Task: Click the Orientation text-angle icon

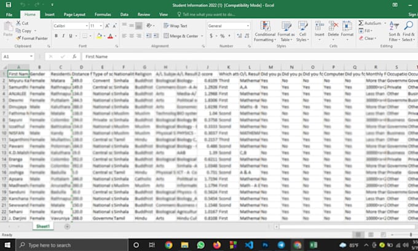Action: pos(149,26)
